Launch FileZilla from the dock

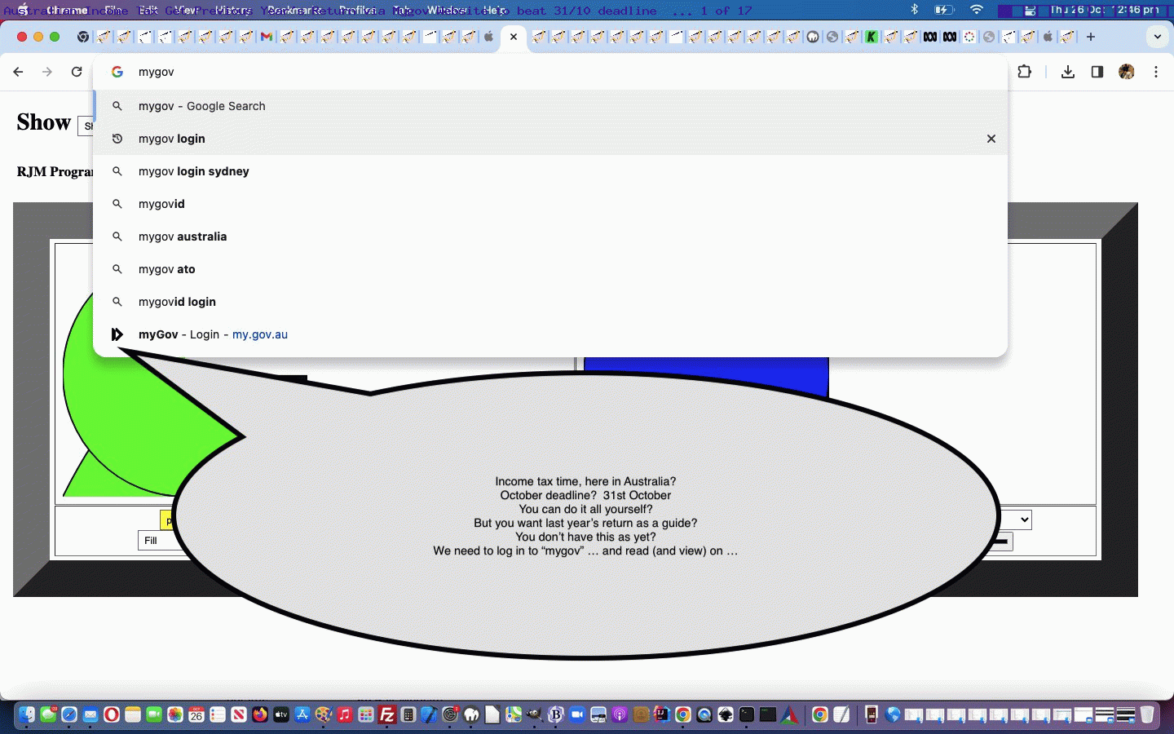(x=387, y=714)
